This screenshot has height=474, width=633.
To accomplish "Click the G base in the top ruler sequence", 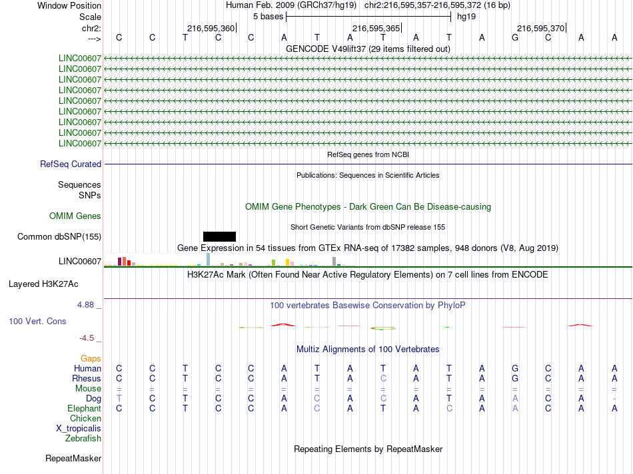I will pos(514,37).
